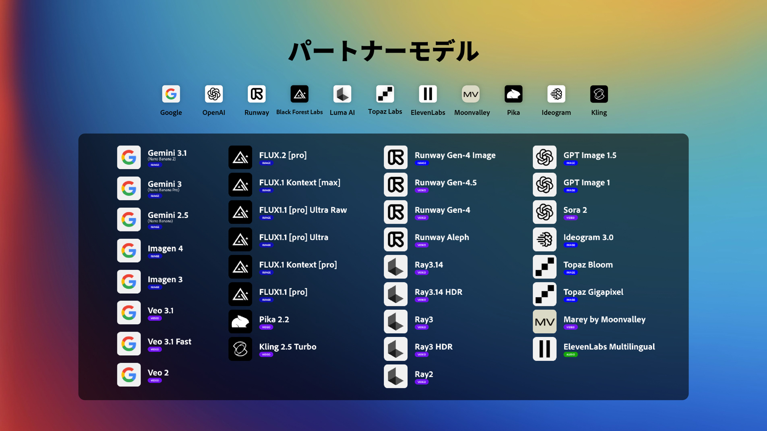Click the green AUDIO tag under ElevenLabs Multilingual
The height and width of the screenshot is (431, 767).
coord(570,355)
